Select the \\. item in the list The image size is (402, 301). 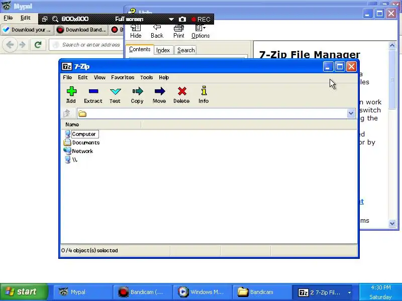71,160
